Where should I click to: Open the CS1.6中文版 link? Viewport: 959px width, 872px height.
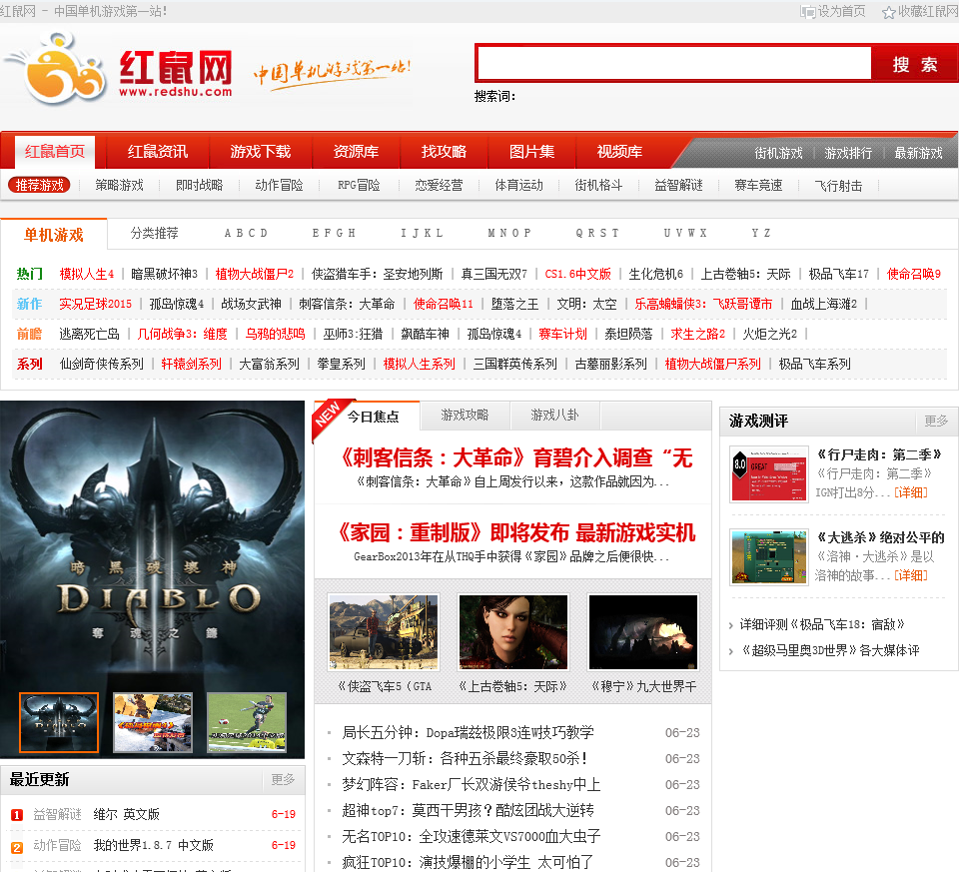pyautogui.click(x=578, y=274)
